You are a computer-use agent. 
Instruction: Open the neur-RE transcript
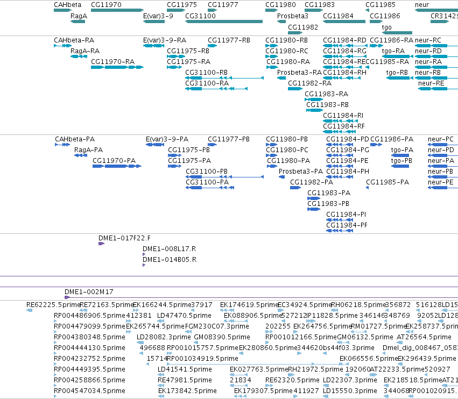(438, 89)
